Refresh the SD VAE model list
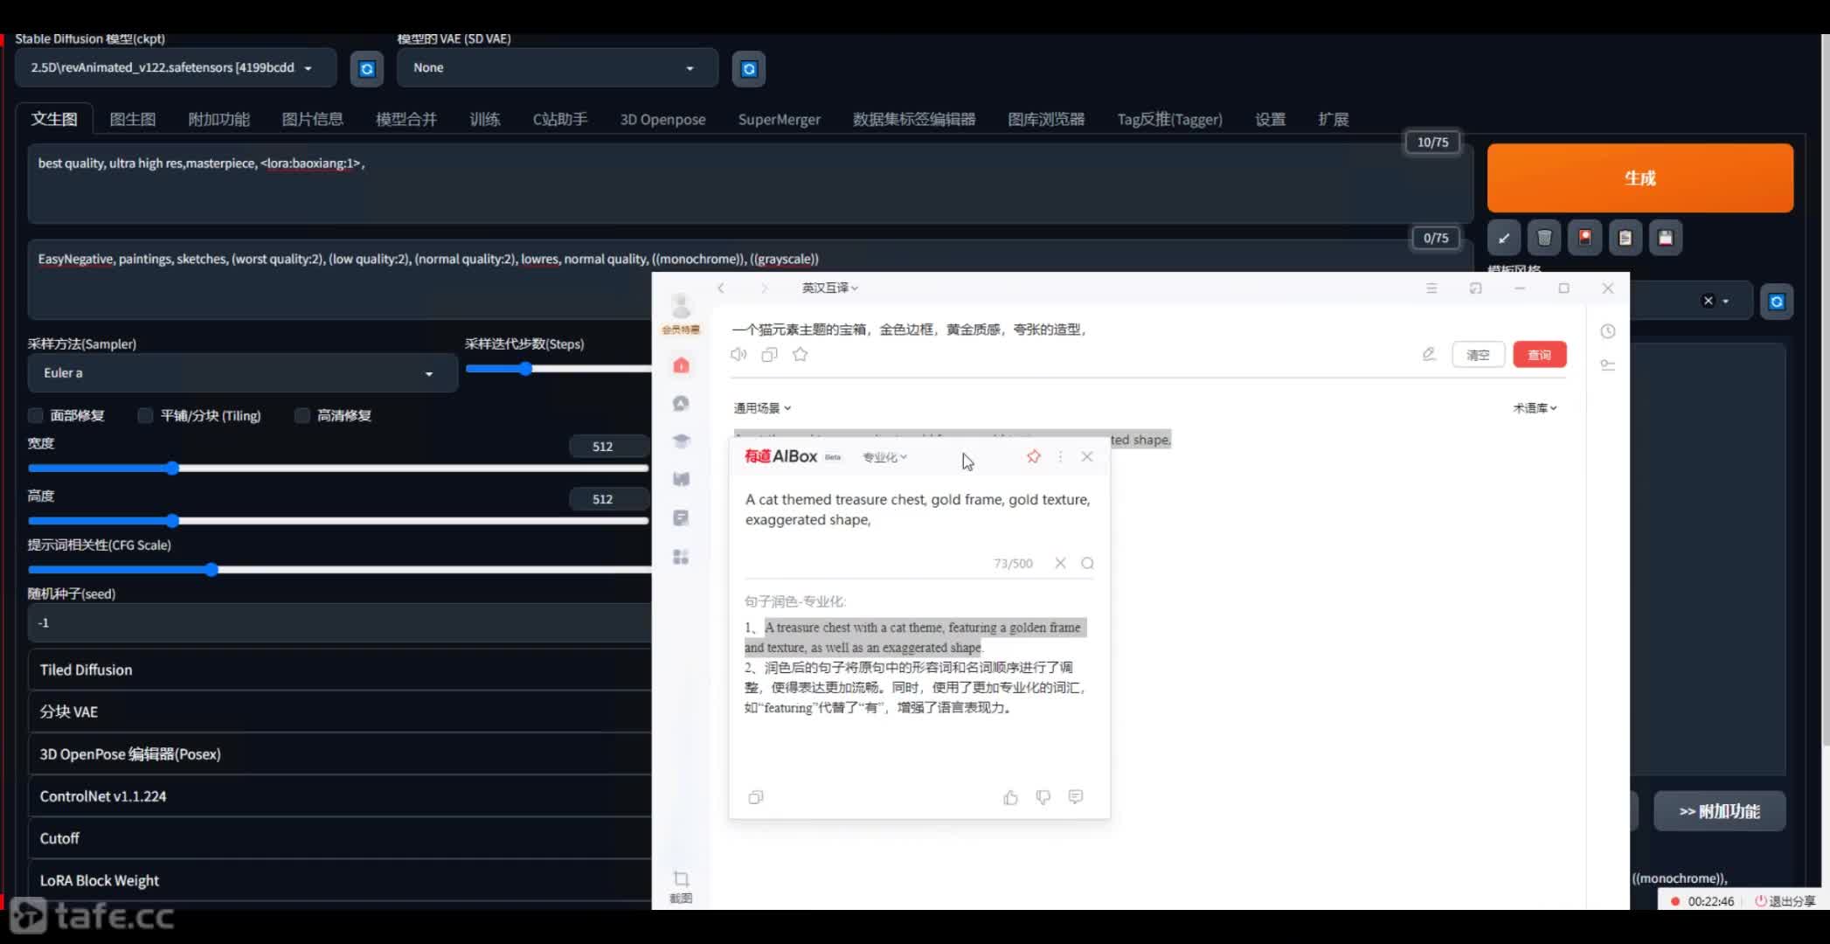Screen dimensions: 1830x944 point(749,68)
